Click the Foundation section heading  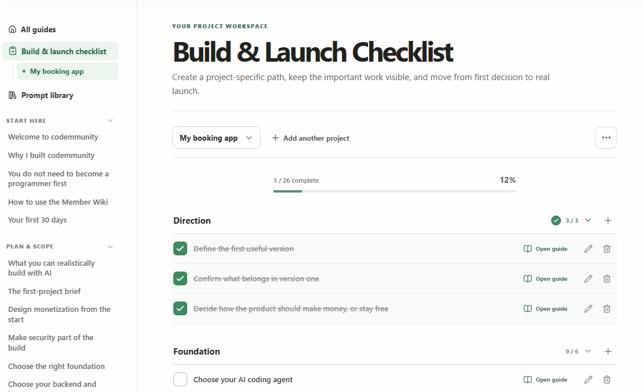pyautogui.click(x=196, y=352)
